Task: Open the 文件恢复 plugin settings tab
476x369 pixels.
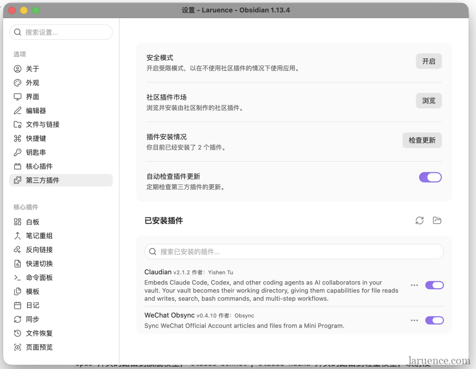Action: (x=61, y=333)
